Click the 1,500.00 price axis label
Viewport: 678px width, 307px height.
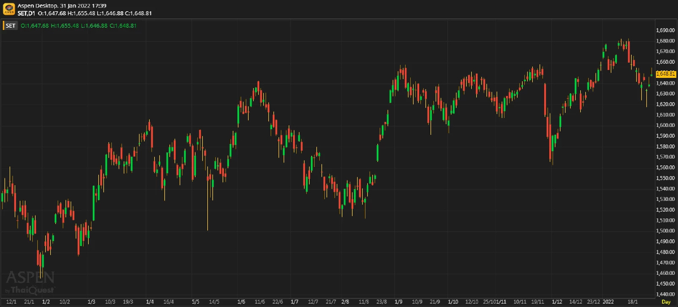point(666,231)
